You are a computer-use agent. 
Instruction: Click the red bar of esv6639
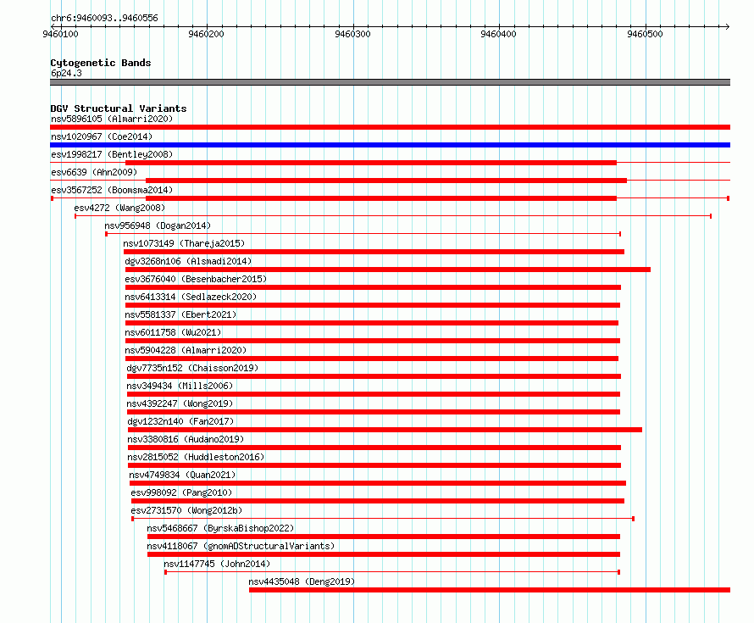[x=386, y=181]
